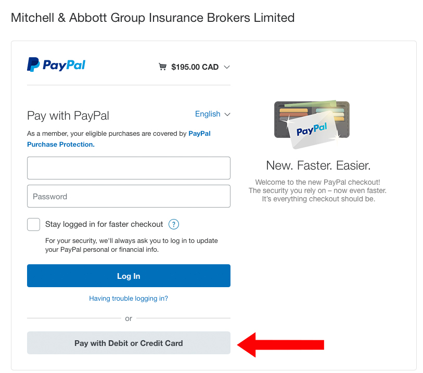The height and width of the screenshot is (373, 423).
Task: Focus the Password field
Action: tap(129, 196)
